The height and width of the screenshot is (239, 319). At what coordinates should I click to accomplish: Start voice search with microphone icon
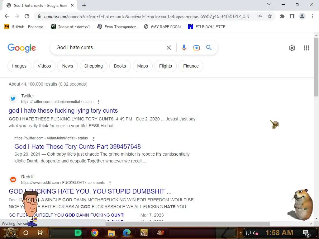pos(184,48)
